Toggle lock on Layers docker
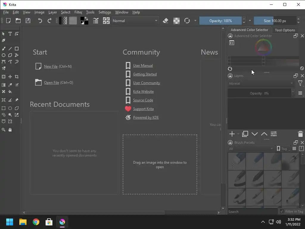 coord(230,76)
